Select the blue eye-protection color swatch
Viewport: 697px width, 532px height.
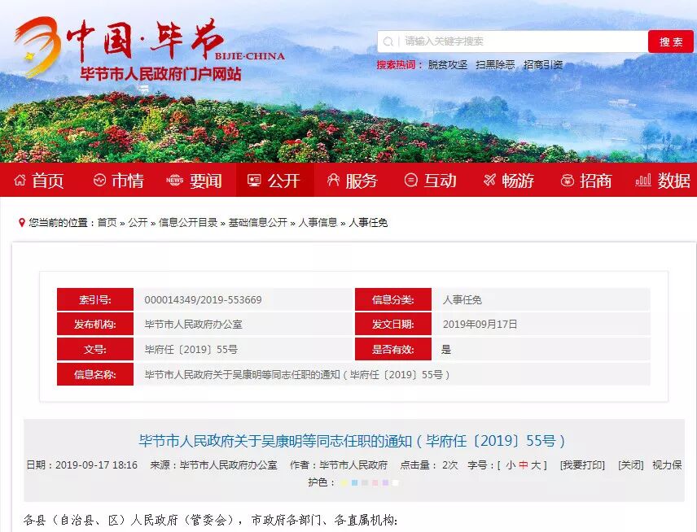pyautogui.click(x=354, y=482)
